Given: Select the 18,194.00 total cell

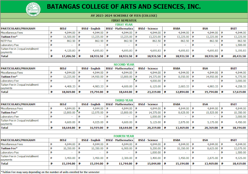Looking at the screenshot, I should (x=234, y=128).
